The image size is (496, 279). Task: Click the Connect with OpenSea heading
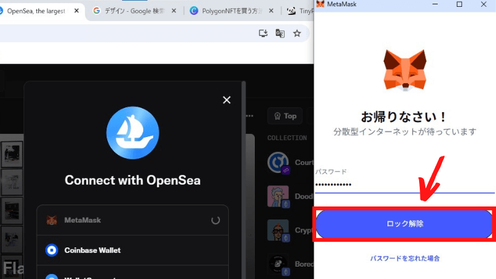coord(133,180)
